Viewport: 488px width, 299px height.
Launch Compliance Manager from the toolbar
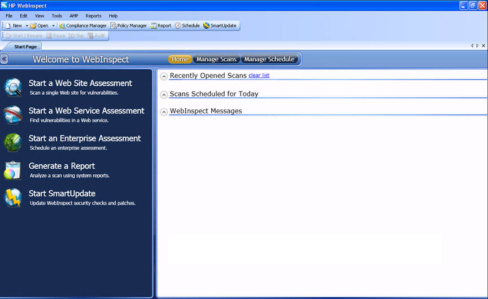coord(83,26)
